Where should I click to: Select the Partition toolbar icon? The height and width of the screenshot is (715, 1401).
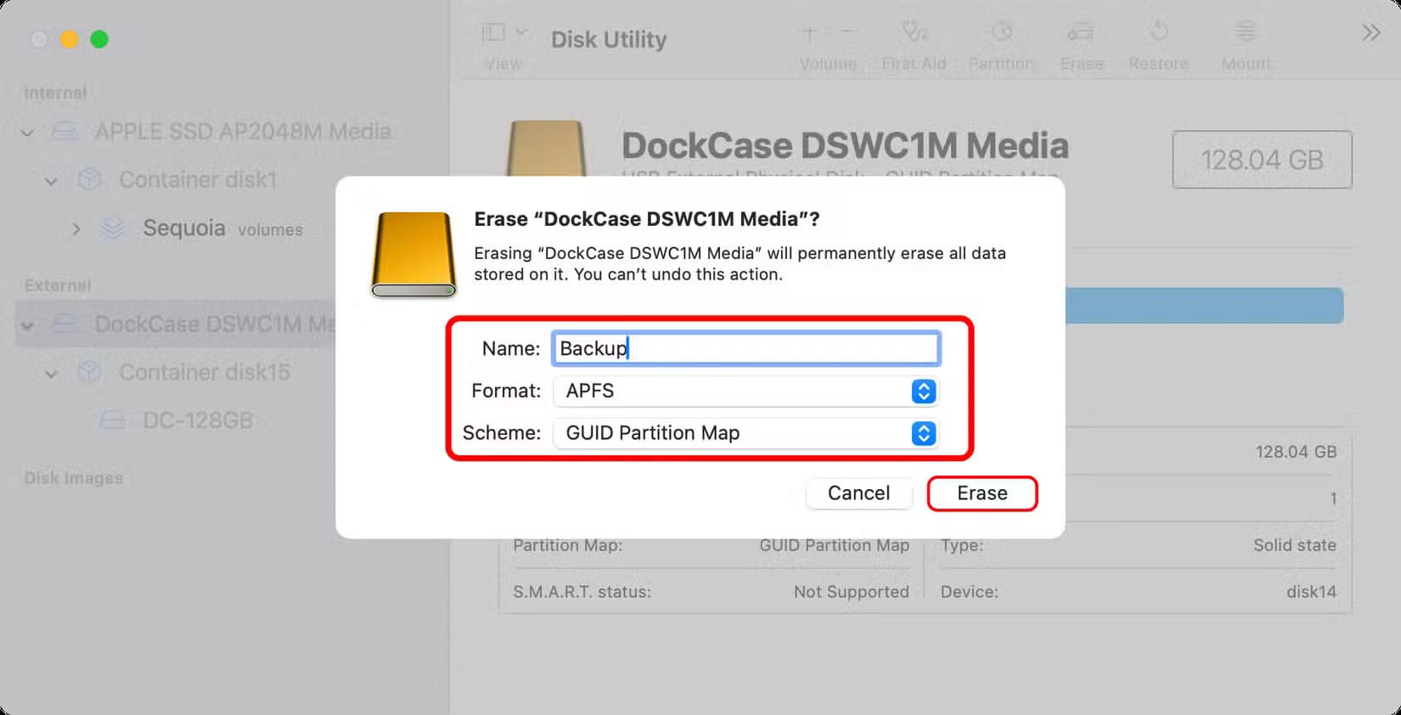point(1002,33)
